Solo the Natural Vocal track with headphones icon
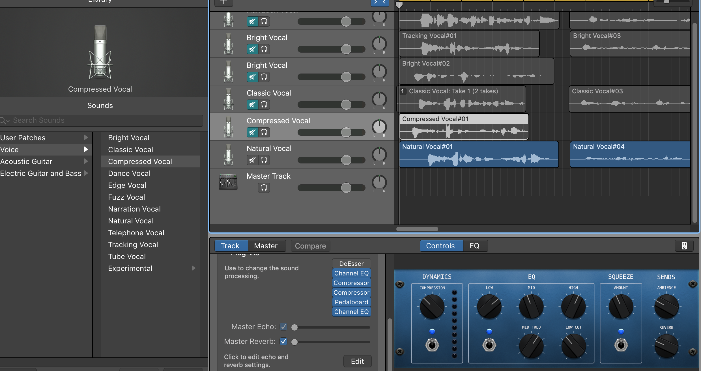Viewport: 701px width, 371px height. point(264,160)
